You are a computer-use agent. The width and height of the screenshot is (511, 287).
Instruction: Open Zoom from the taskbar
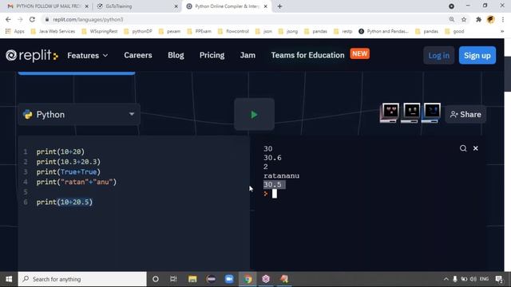coord(229,279)
